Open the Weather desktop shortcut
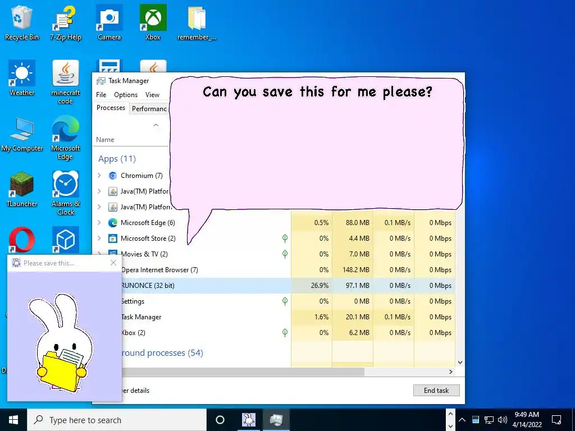The image size is (575, 431). (22, 78)
